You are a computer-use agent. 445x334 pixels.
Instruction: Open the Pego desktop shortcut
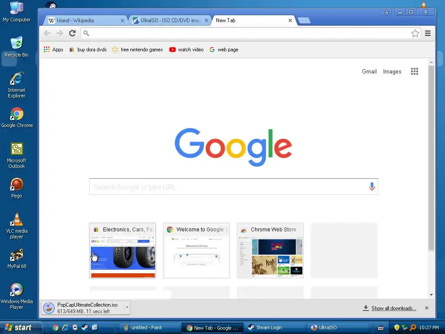(x=17, y=188)
